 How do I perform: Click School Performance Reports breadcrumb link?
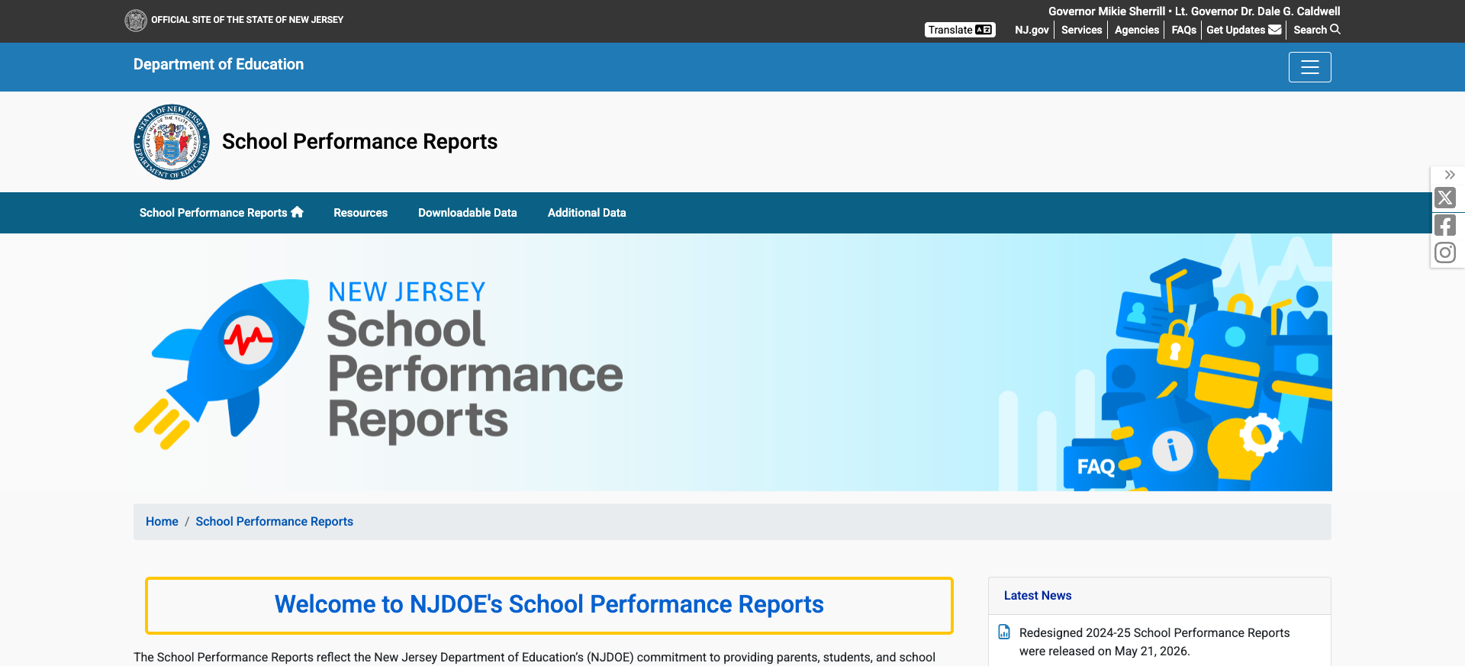(x=274, y=522)
